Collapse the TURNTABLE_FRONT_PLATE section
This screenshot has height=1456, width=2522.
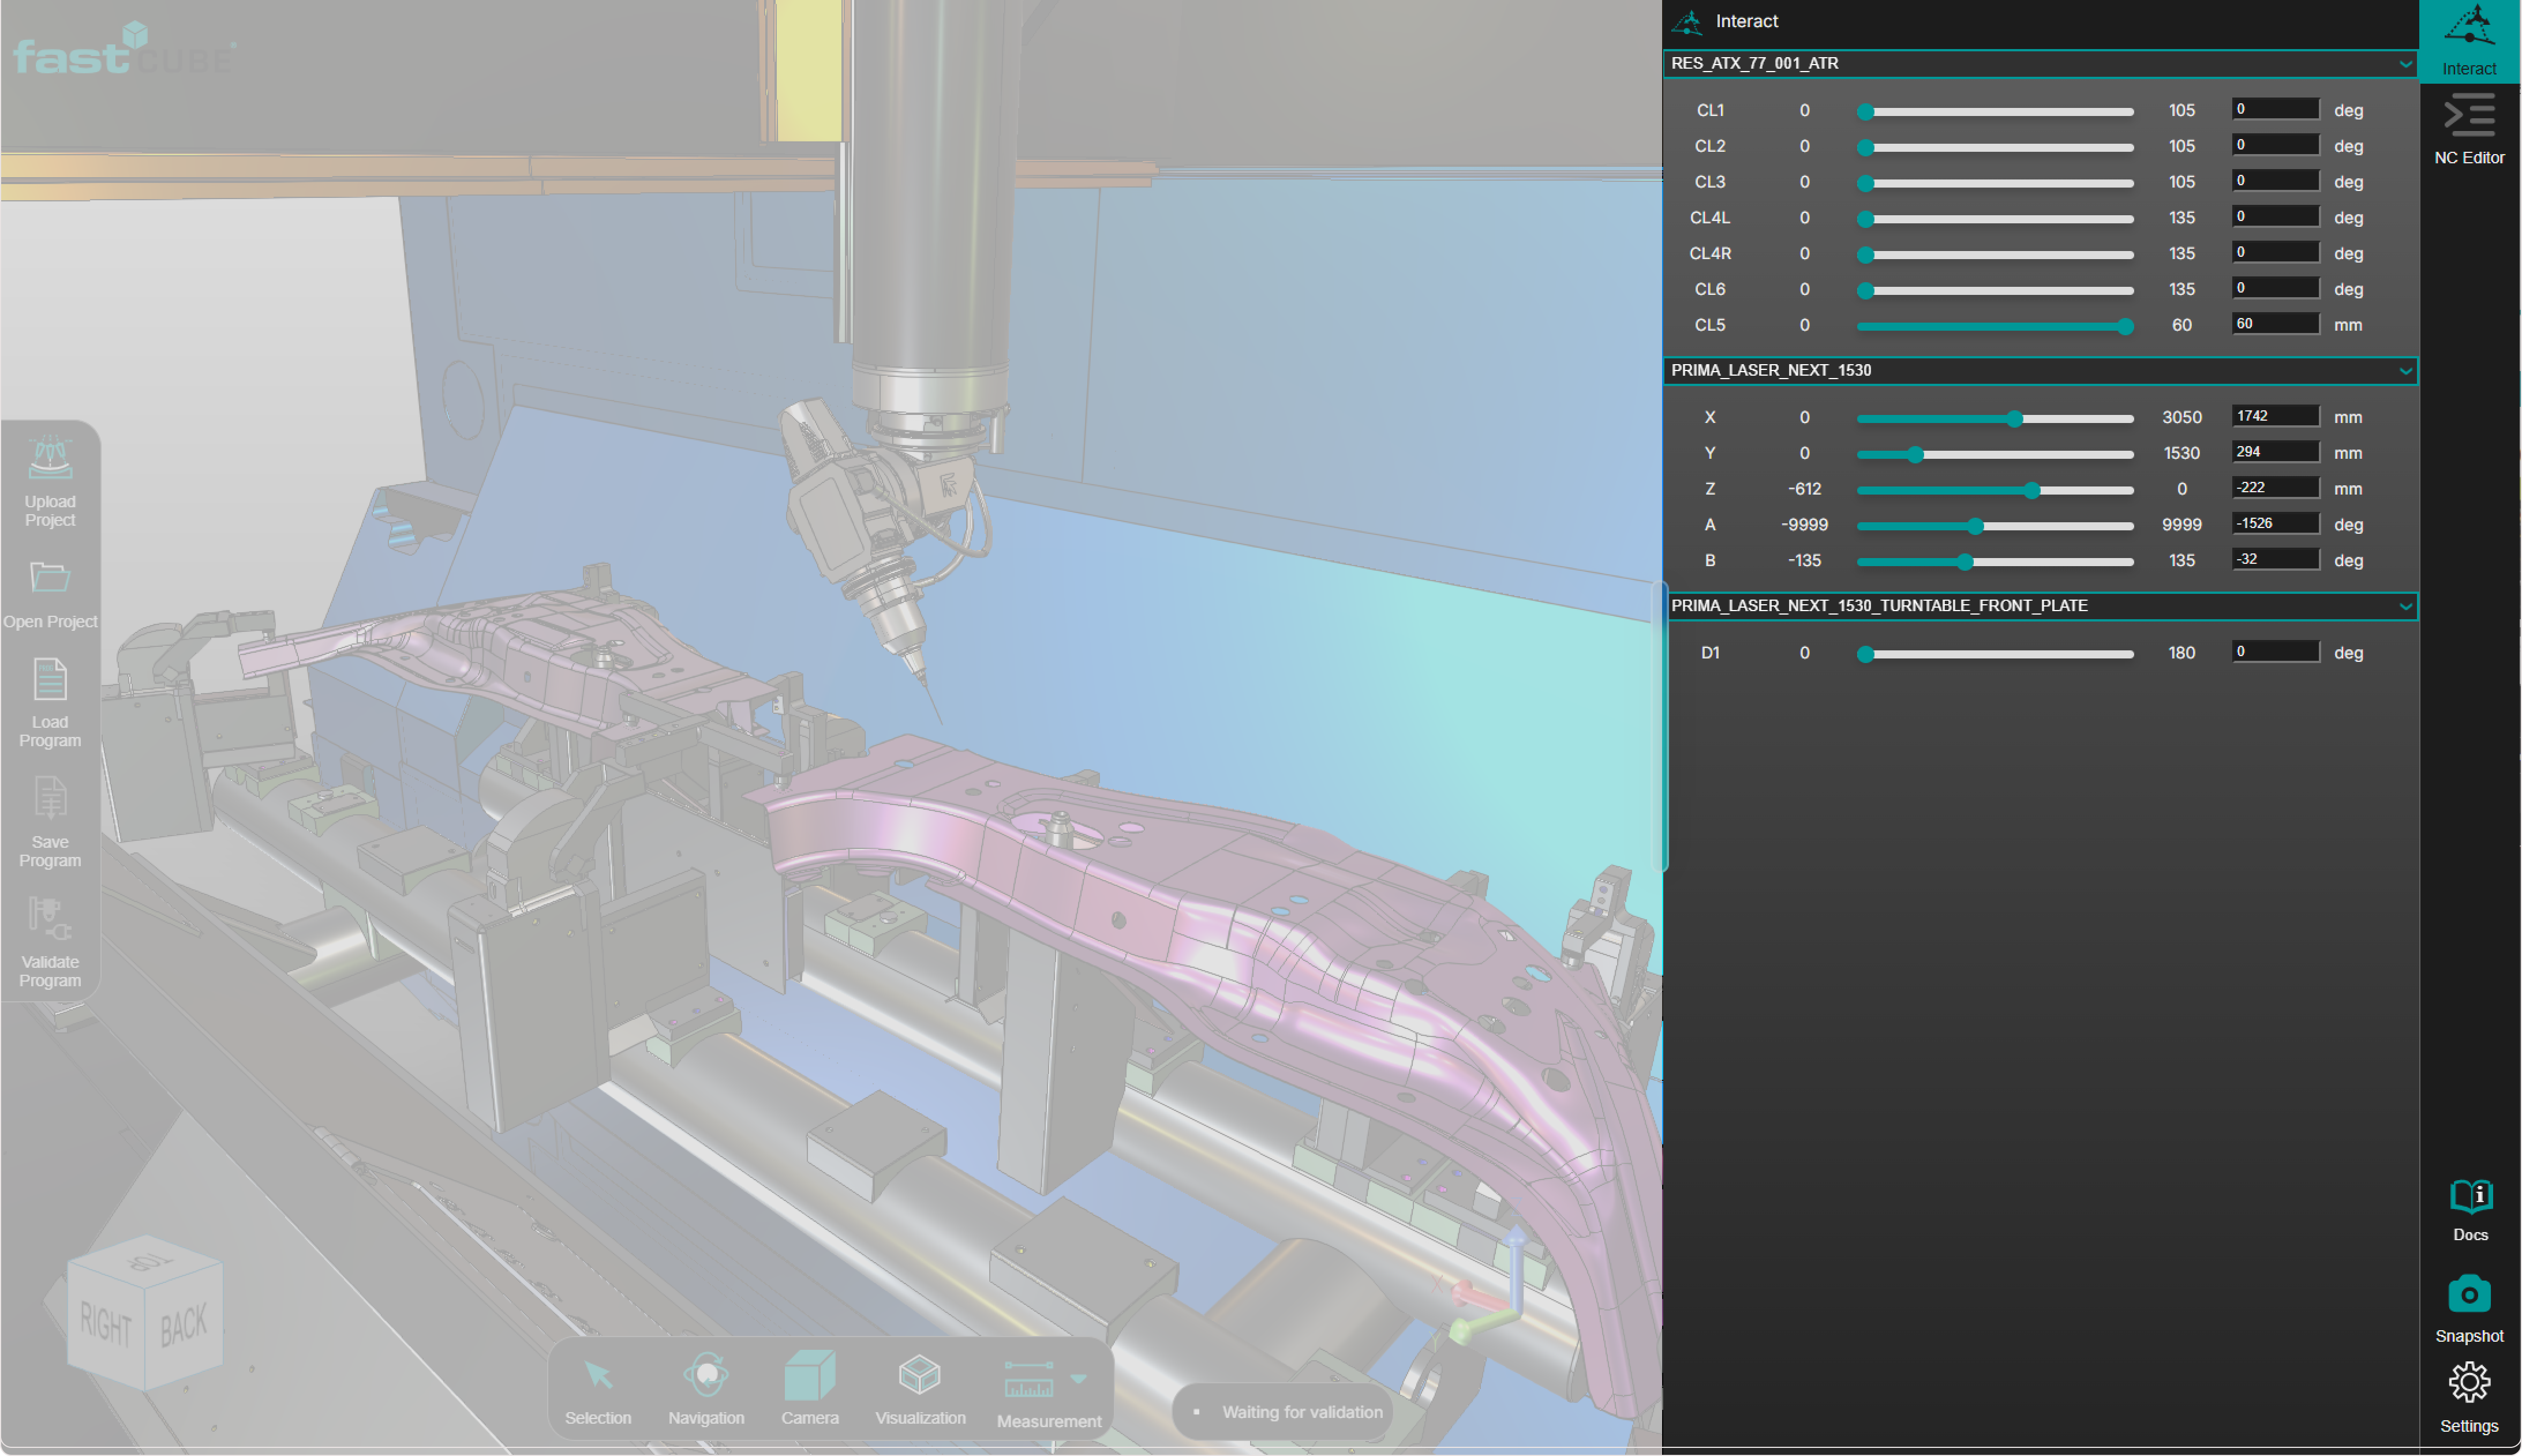pos(2404,607)
